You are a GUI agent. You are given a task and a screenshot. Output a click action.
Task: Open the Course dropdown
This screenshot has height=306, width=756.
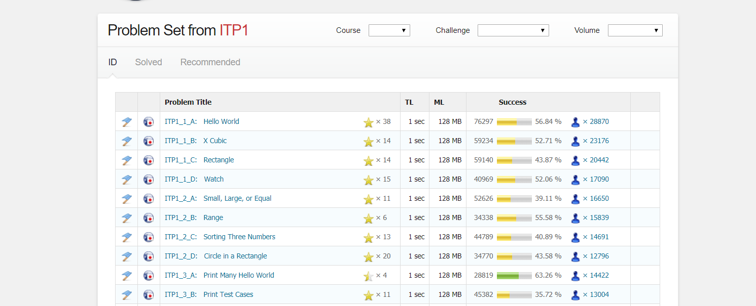[389, 30]
